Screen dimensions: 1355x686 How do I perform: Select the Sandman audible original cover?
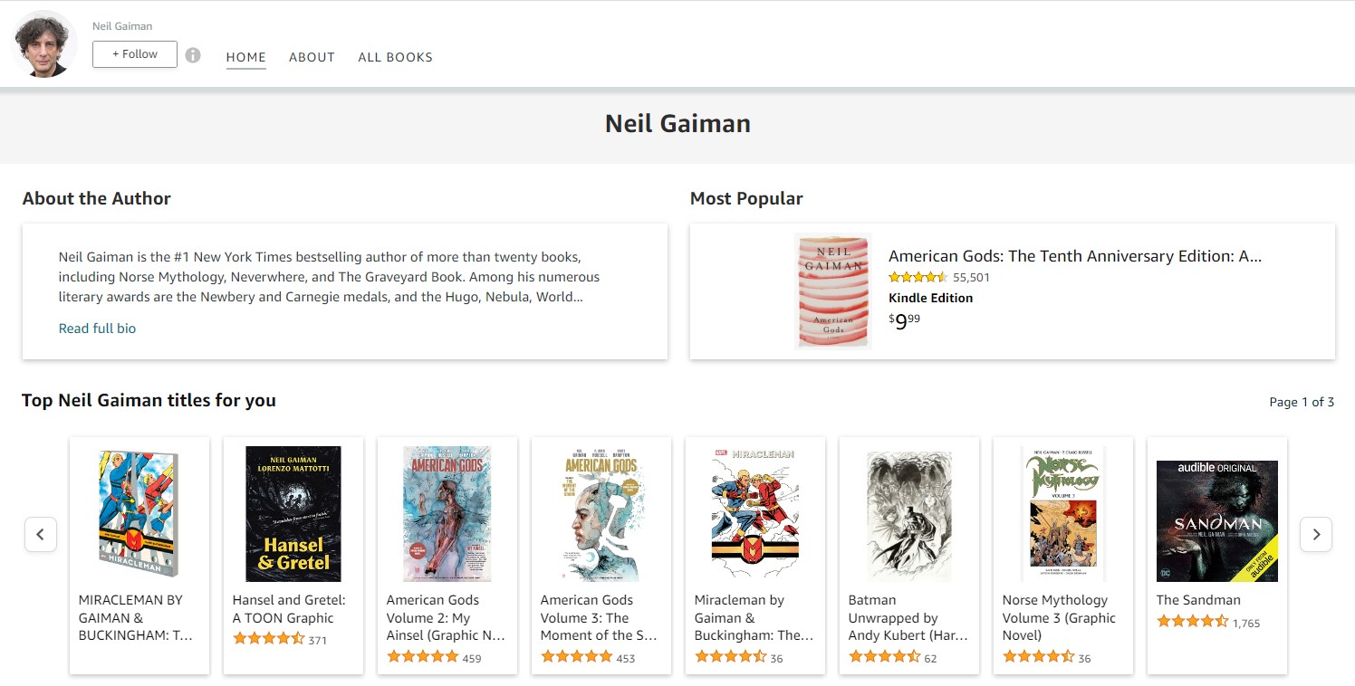coord(1216,520)
